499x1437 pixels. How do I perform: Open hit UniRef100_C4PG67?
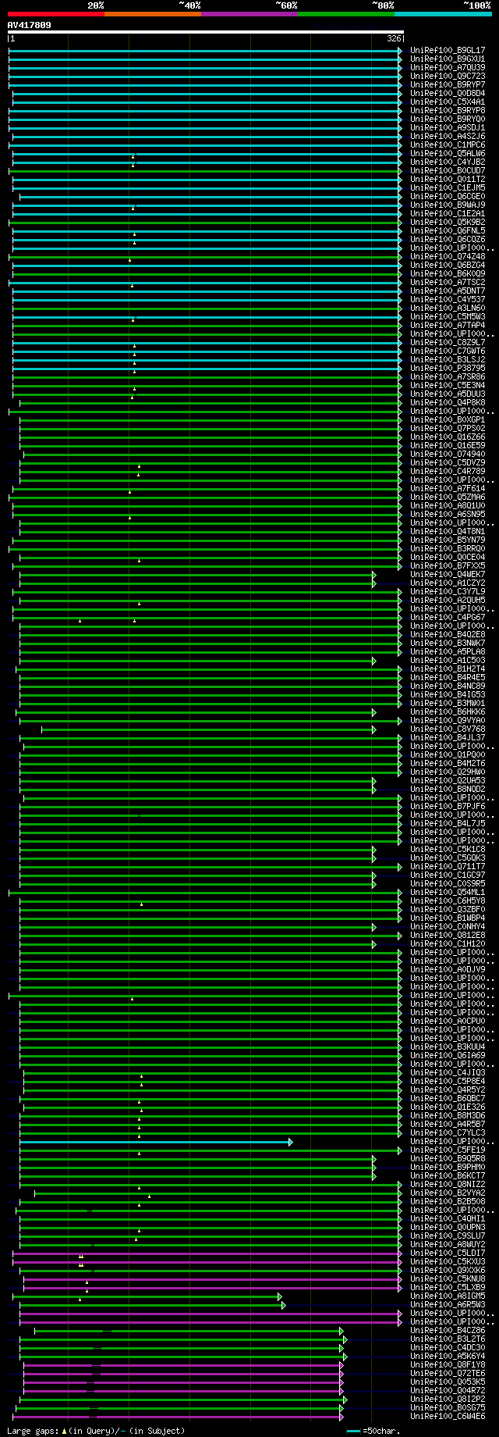click(x=448, y=617)
